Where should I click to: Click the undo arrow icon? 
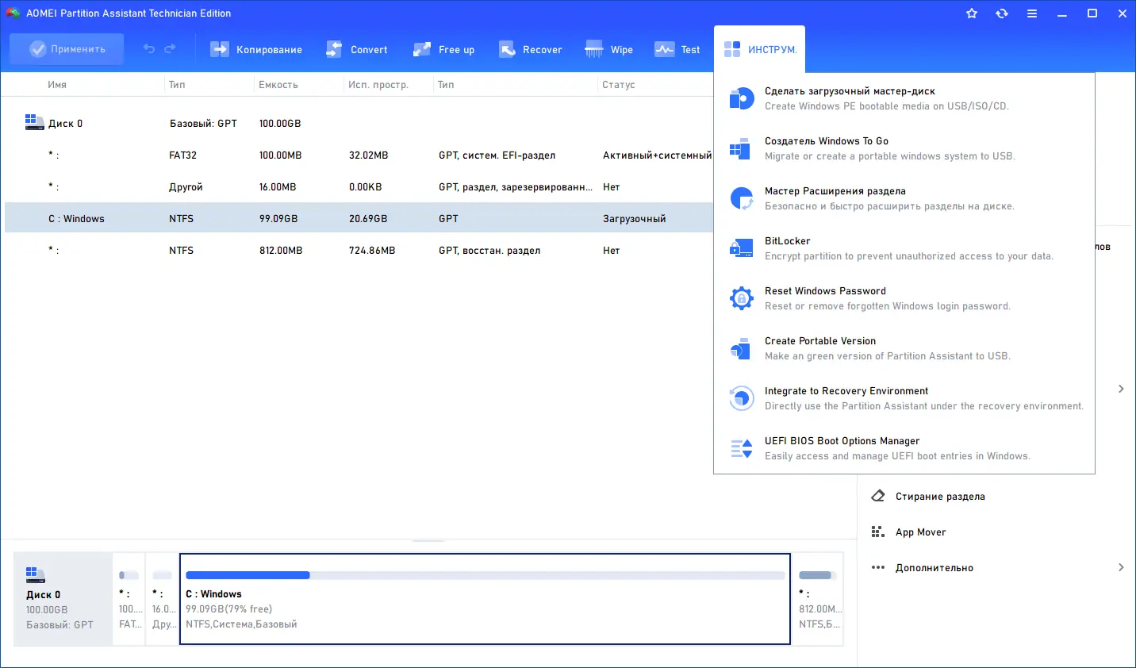pos(149,49)
